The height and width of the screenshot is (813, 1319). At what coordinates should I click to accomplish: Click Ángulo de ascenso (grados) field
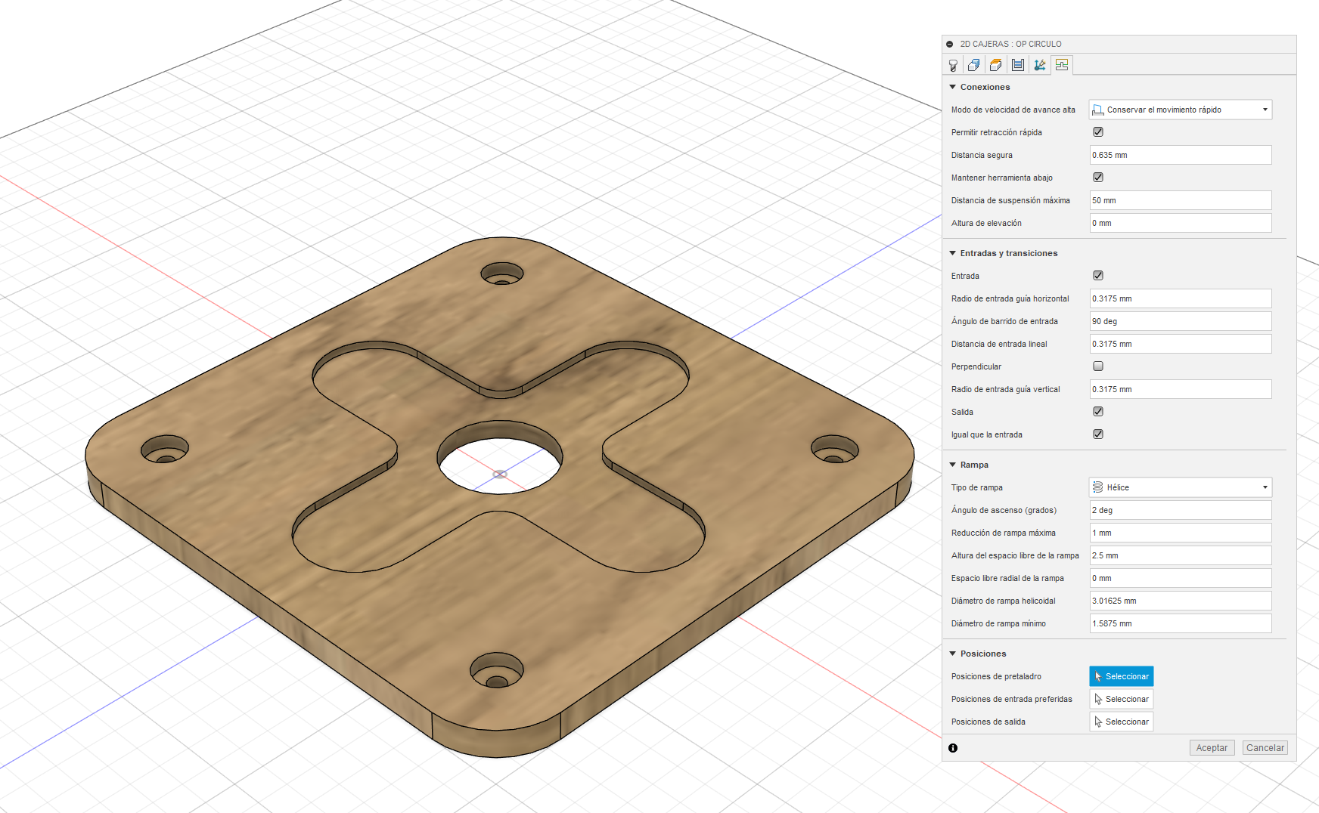click(1181, 510)
